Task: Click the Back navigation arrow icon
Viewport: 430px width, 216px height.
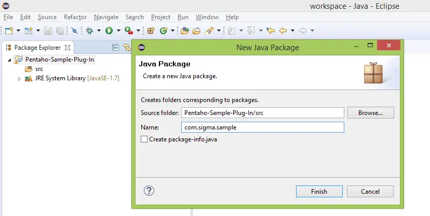Action: [283, 31]
